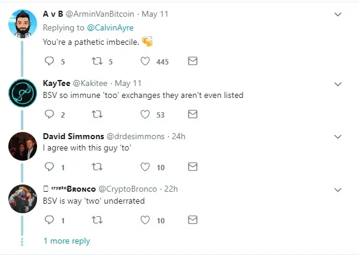The image size is (359, 255).
Task: Message KayTee's tweet using envelope icon
Action: tap(192, 114)
